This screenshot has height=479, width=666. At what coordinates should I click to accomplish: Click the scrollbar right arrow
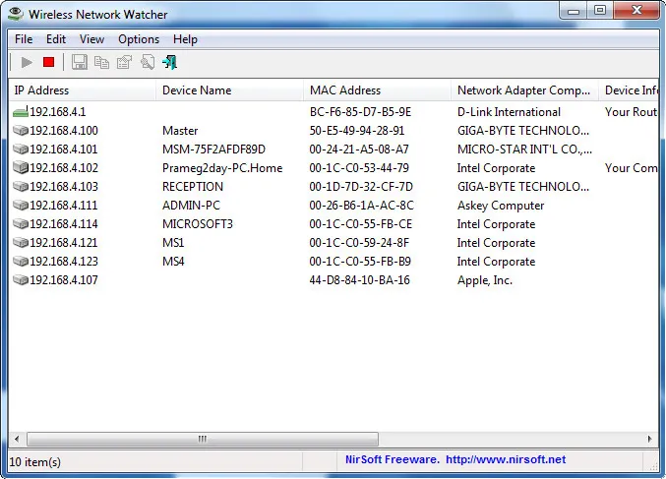pyautogui.click(x=649, y=439)
